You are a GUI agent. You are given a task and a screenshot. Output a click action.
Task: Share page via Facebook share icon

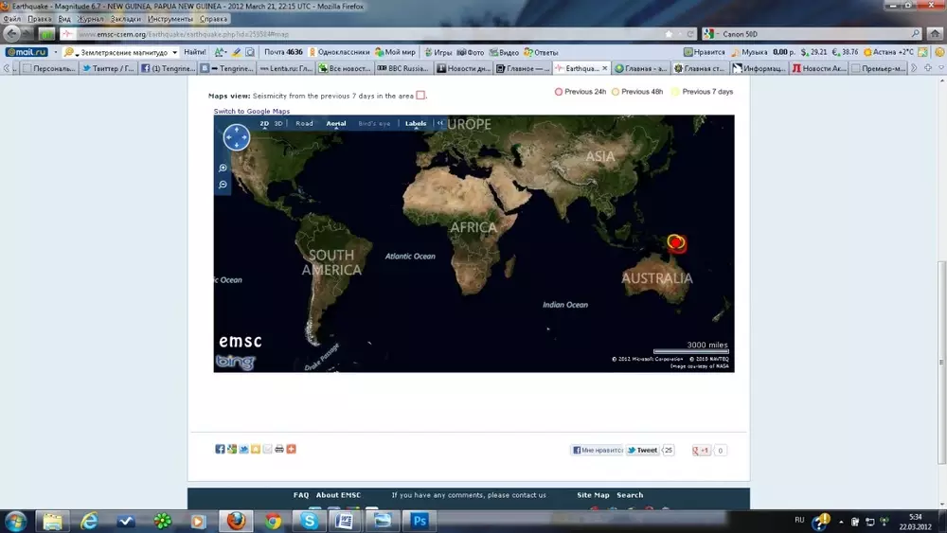click(220, 449)
